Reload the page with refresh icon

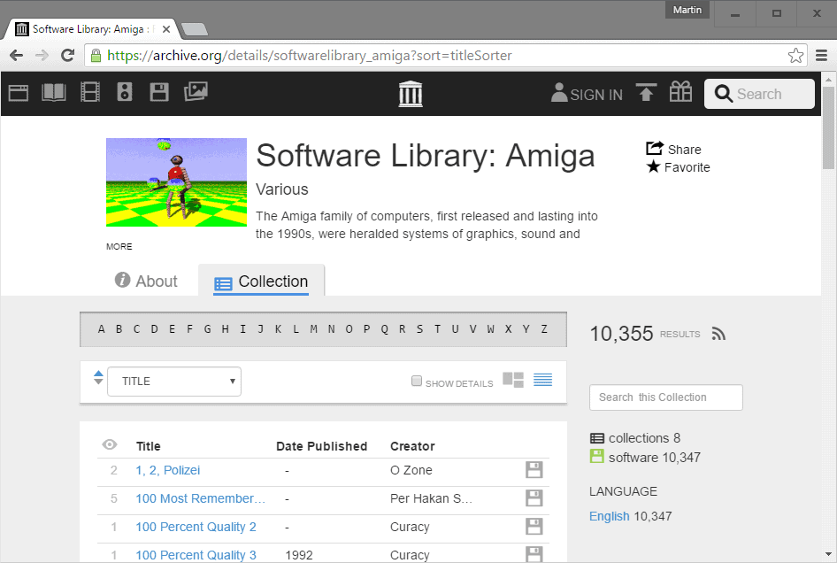[67, 55]
